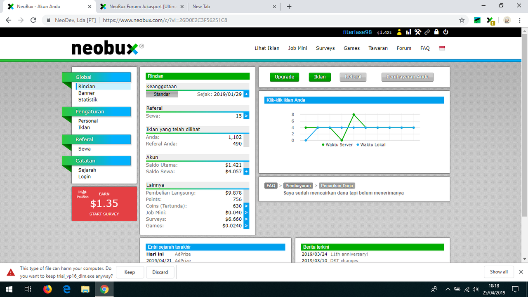Bookmark this page with the star icon

[462, 20]
